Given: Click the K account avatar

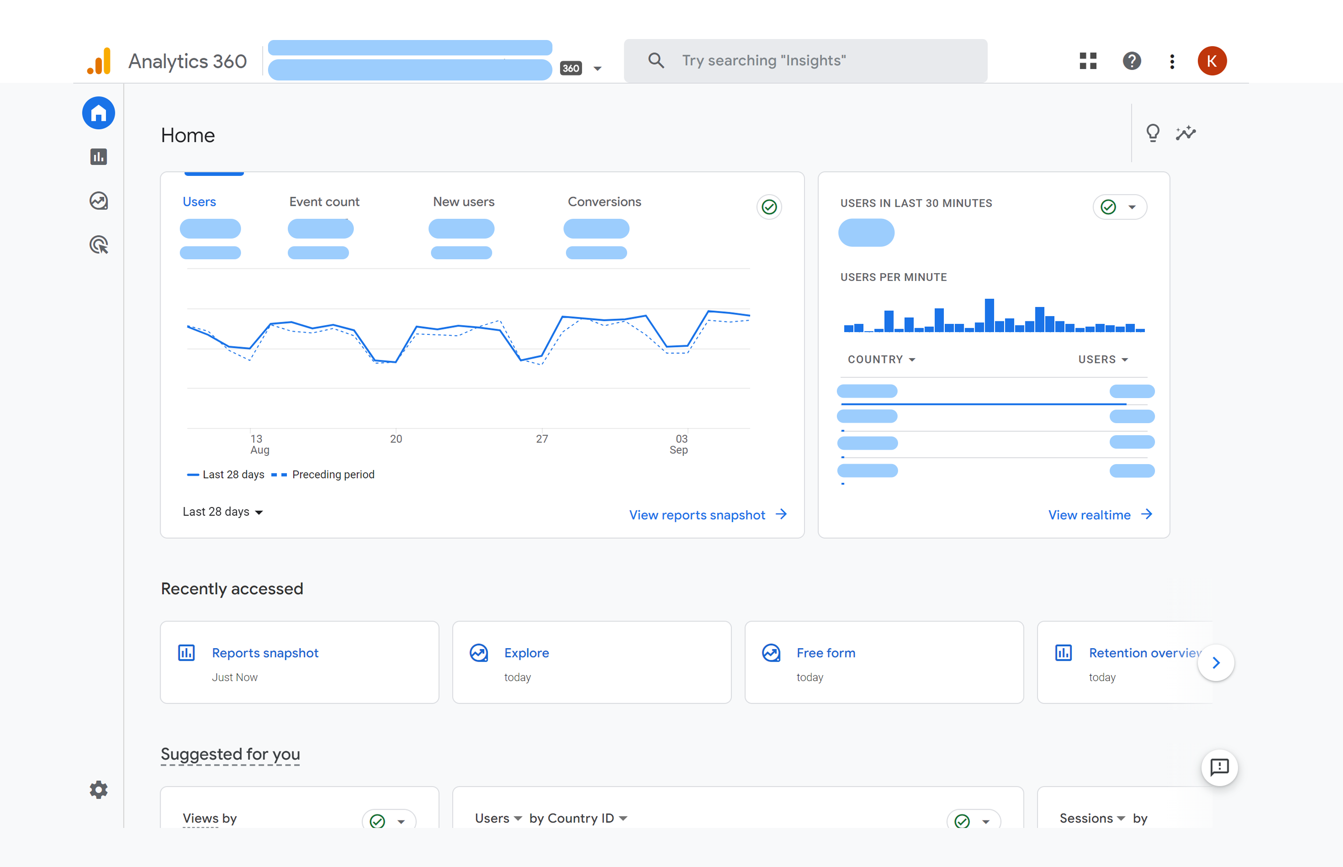Looking at the screenshot, I should click(x=1212, y=61).
